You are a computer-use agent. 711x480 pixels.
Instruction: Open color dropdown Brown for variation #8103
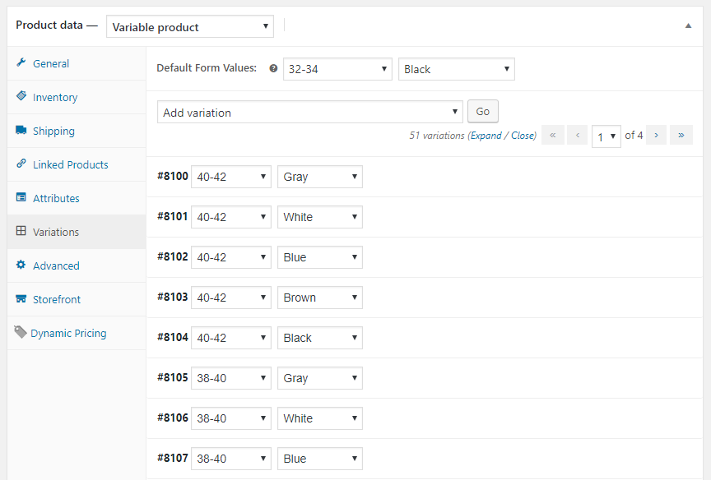coord(319,298)
